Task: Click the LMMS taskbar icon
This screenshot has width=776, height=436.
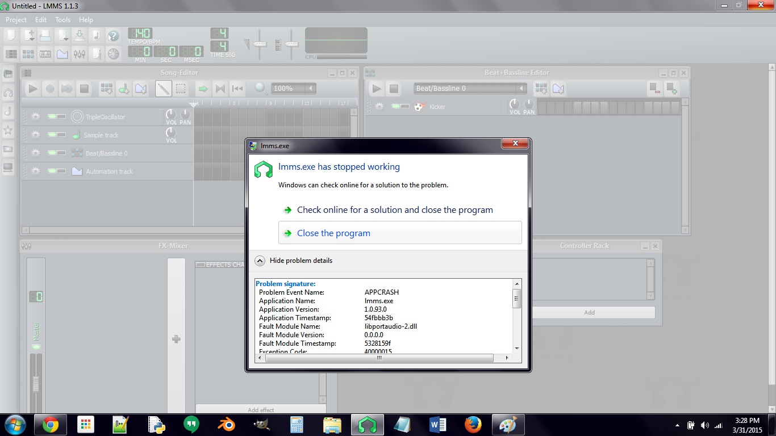Action: (x=368, y=424)
